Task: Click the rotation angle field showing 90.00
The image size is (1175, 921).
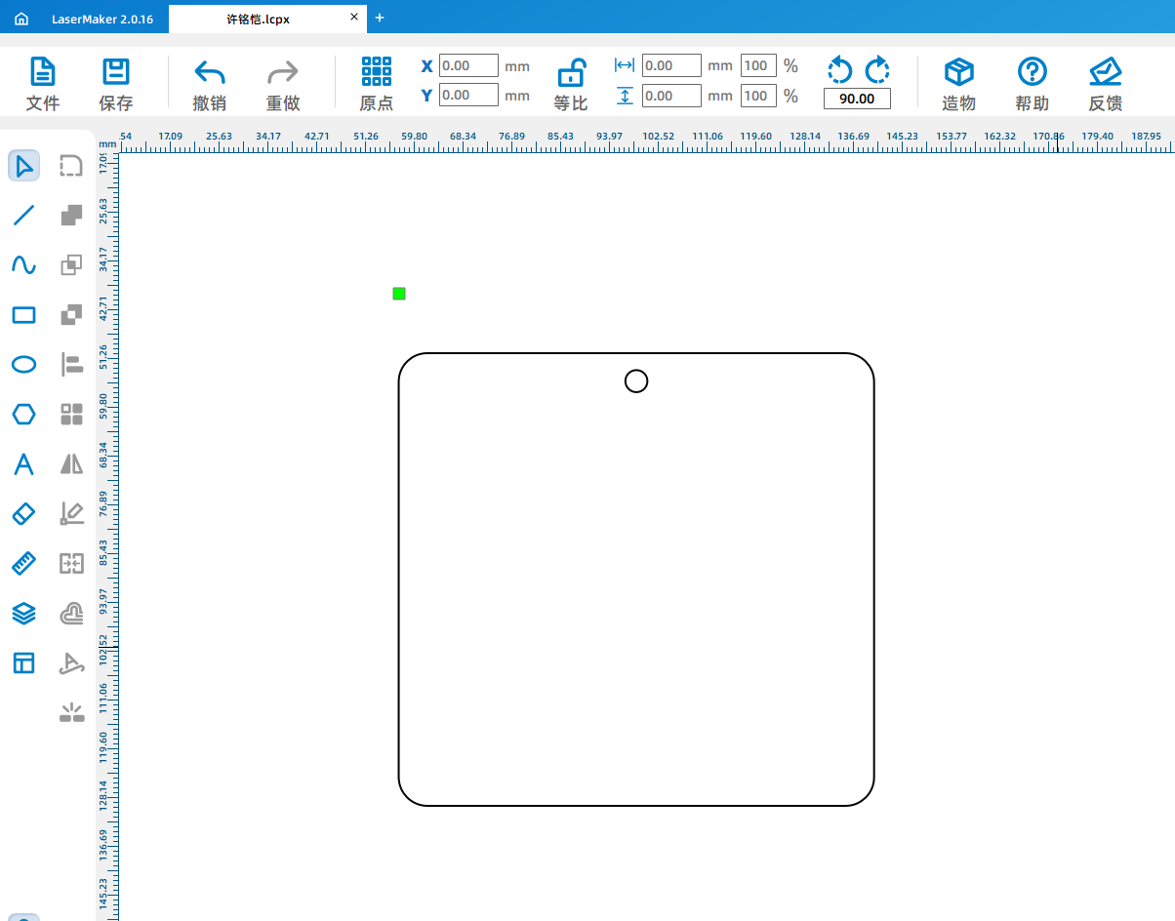Action: point(857,100)
